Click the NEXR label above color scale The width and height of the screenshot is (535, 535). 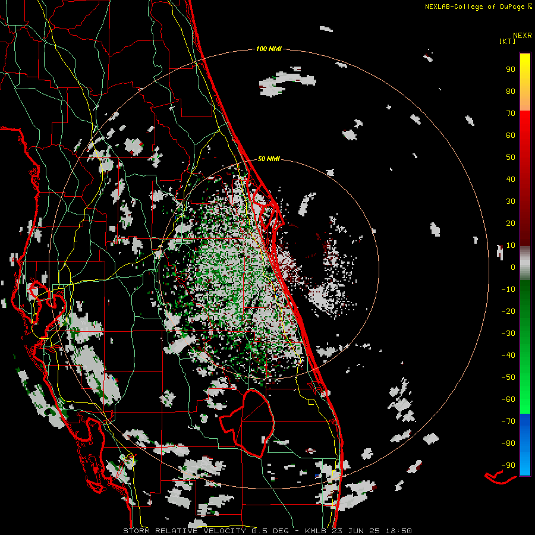(523, 35)
